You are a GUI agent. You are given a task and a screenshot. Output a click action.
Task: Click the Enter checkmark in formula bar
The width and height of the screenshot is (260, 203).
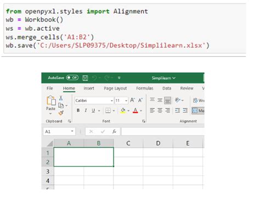pos(103,131)
